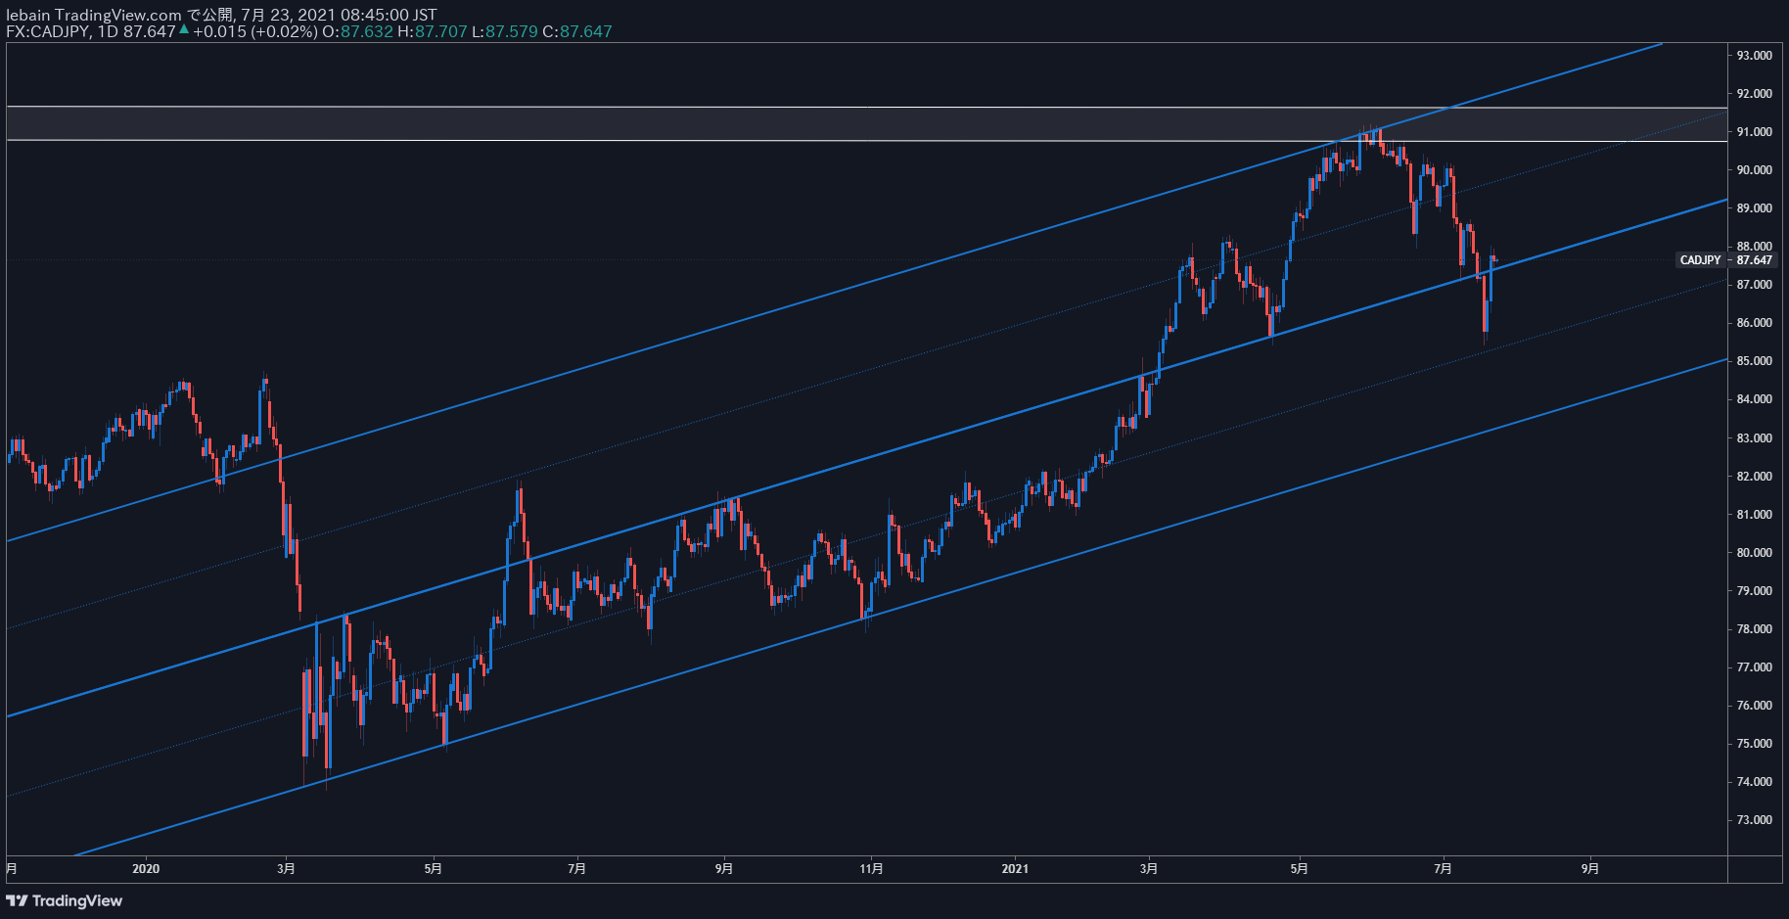
Task: Click the 2020 label on time axis
Action: (x=145, y=869)
